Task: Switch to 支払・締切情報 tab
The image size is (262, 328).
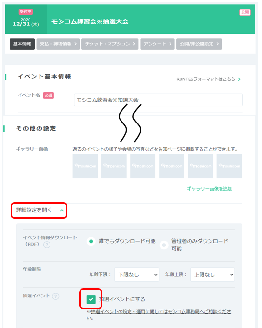Action: 58,44
